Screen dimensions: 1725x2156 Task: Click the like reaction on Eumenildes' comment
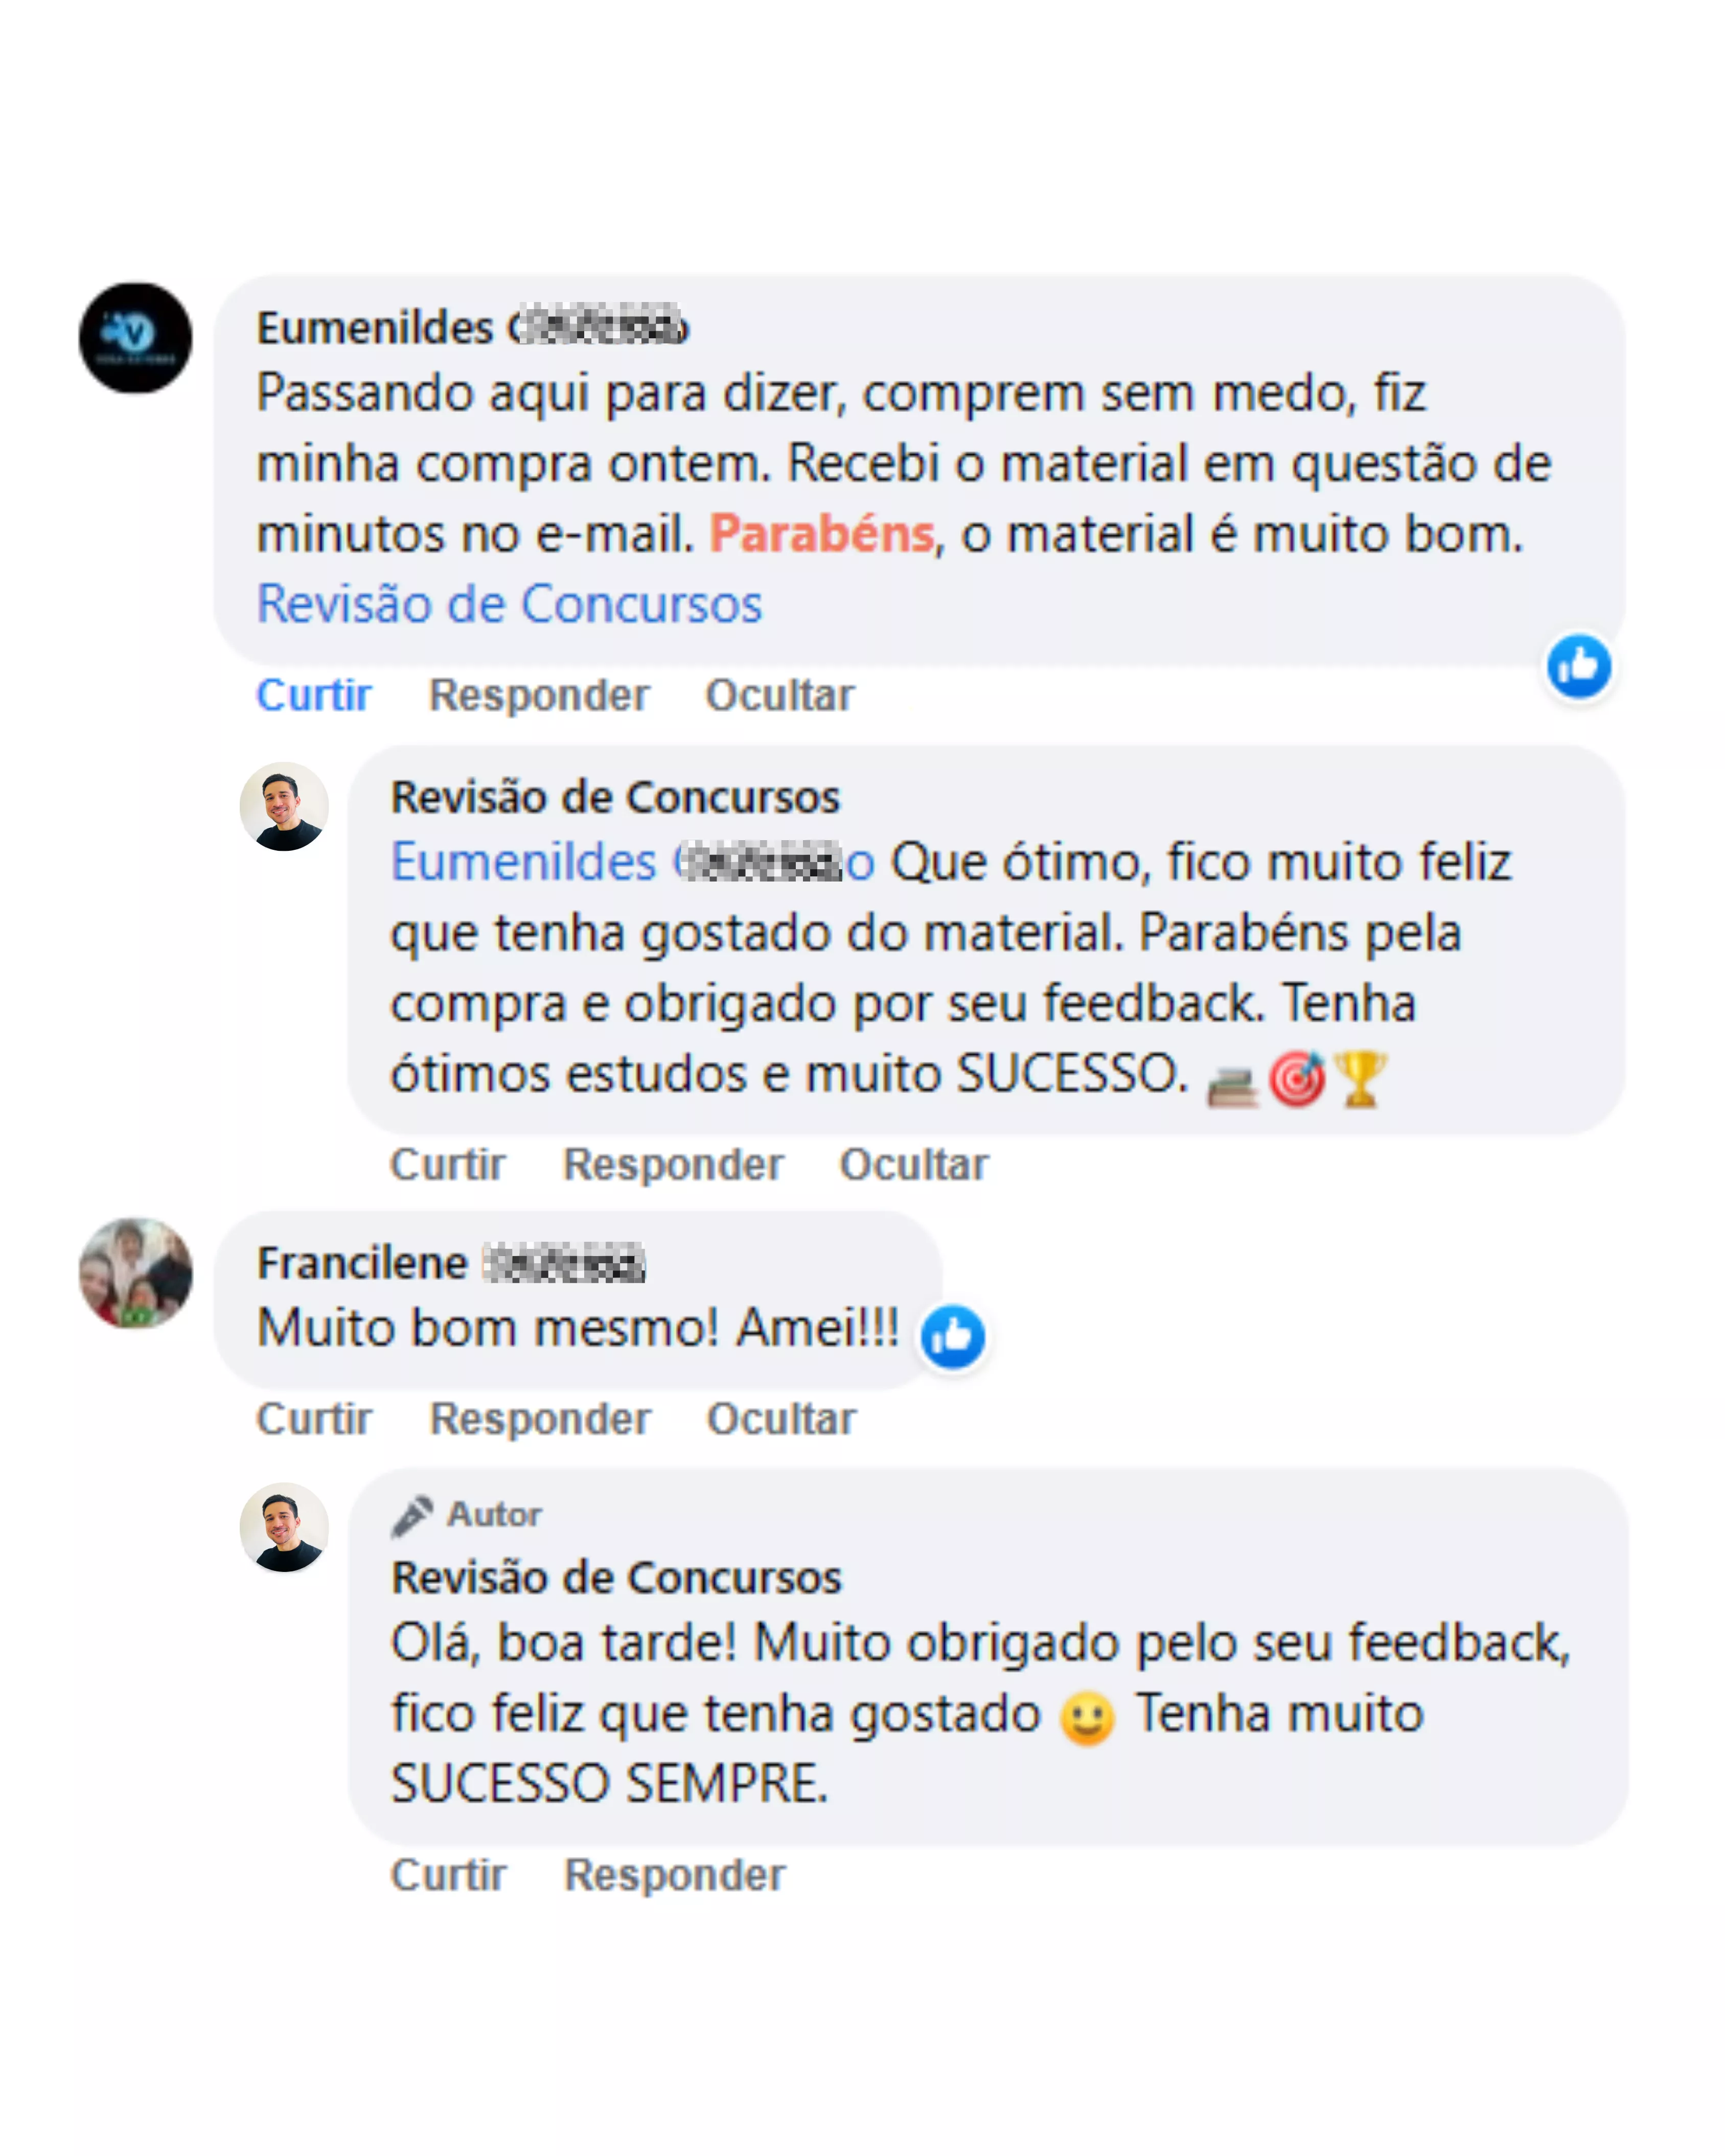1578,667
